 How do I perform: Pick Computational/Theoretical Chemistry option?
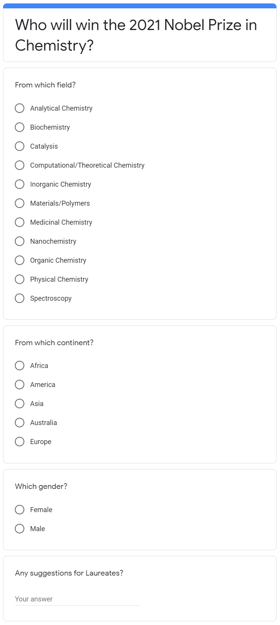click(x=20, y=165)
